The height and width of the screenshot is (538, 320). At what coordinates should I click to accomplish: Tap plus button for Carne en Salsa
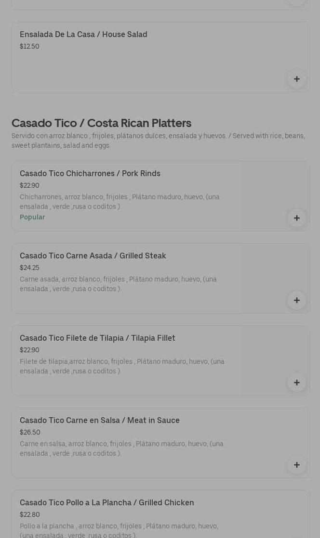pos(296,465)
